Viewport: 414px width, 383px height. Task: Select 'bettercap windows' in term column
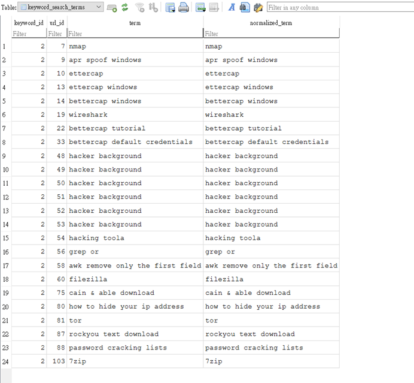point(135,101)
